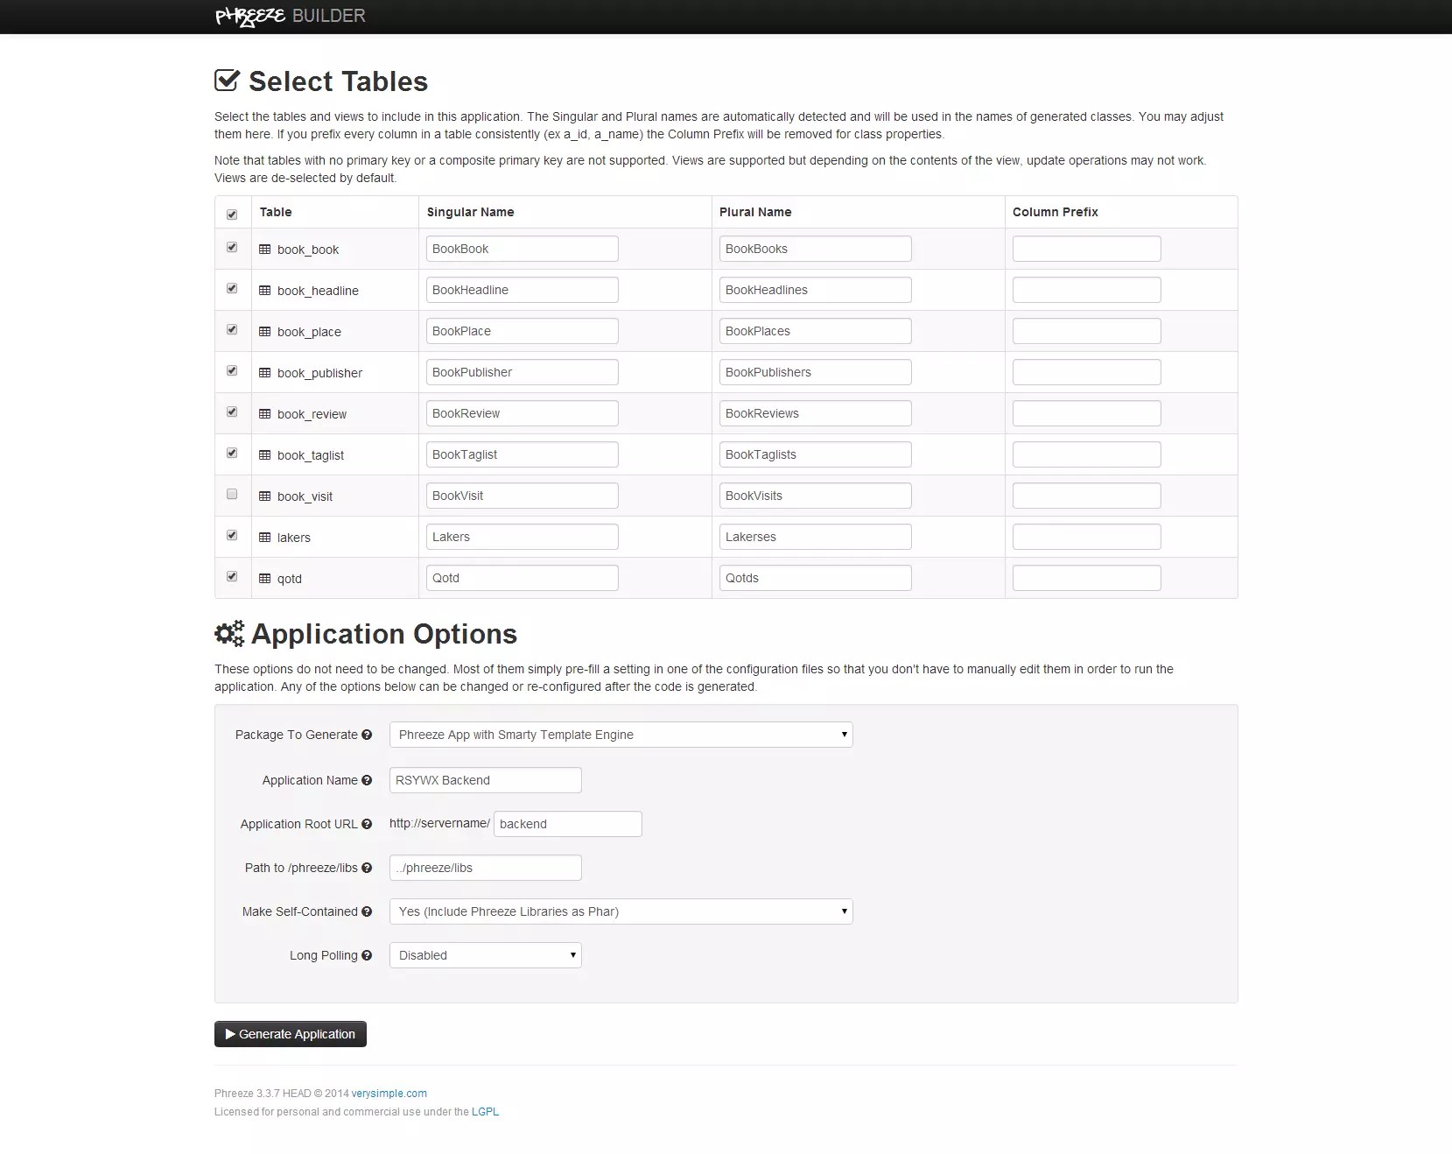Click singular name field Lakers
The height and width of the screenshot is (1154, 1452).
coord(522,537)
